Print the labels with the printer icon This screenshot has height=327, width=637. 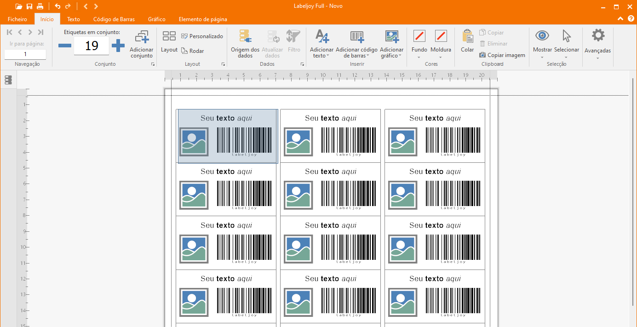pyautogui.click(x=40, y=6)
